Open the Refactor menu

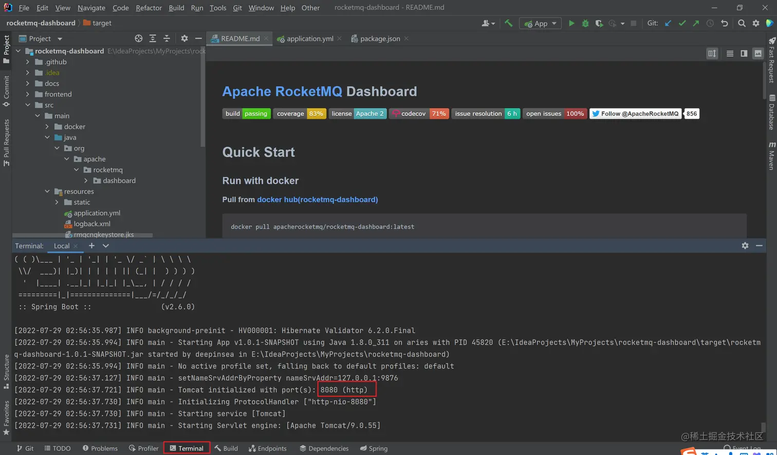(x=149, y=8)
